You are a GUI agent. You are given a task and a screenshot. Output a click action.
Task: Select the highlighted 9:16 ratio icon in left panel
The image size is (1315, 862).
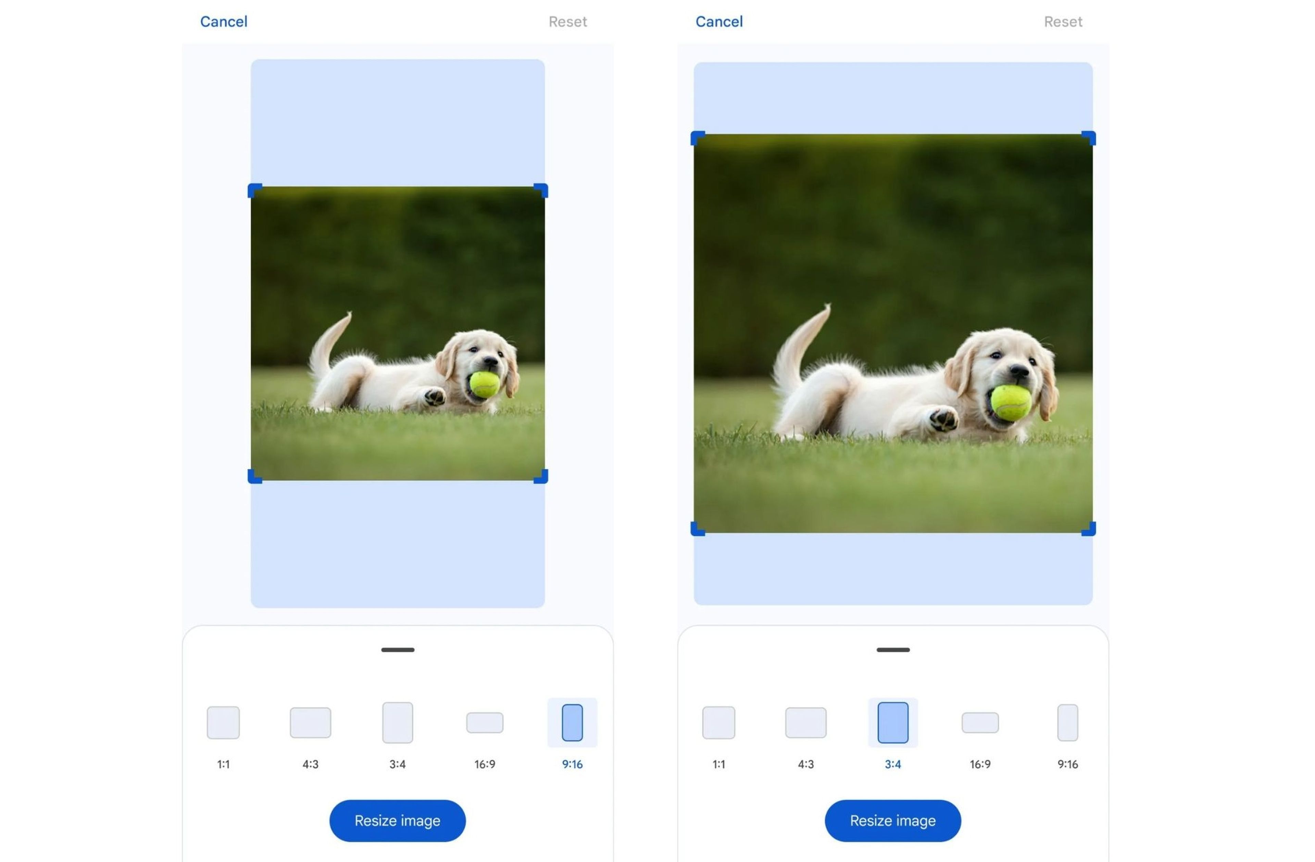(x=573, y=722)
